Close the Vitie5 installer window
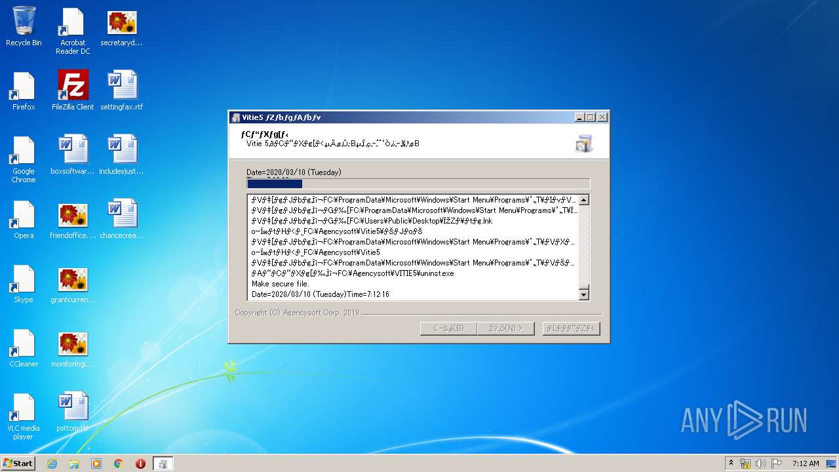This screenshot has height=472, width=839. 602,117
